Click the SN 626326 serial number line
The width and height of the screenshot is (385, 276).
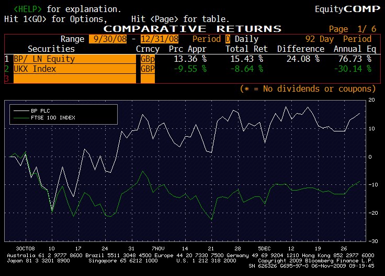point(311,266)
